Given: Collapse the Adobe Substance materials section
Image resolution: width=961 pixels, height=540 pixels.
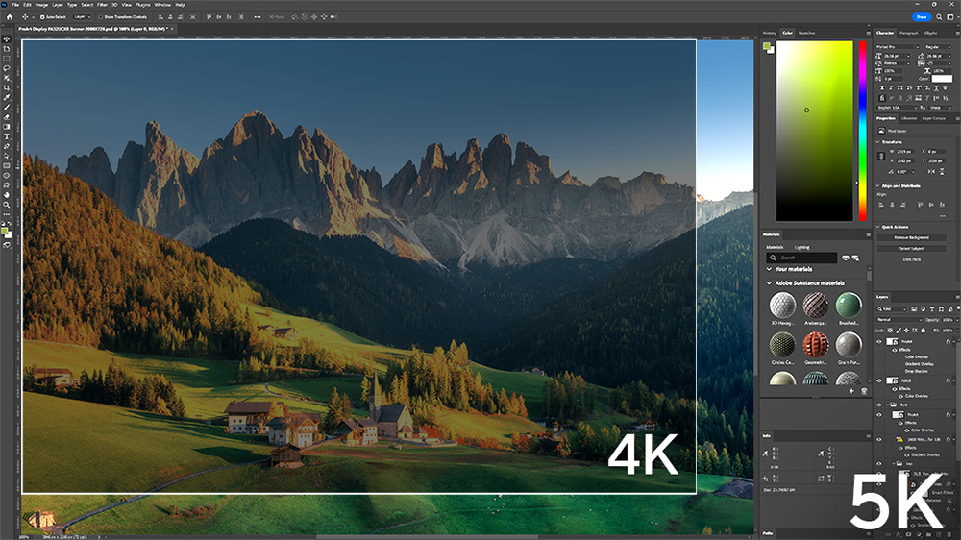Looking at the screenshot, I should pos(769,283).
